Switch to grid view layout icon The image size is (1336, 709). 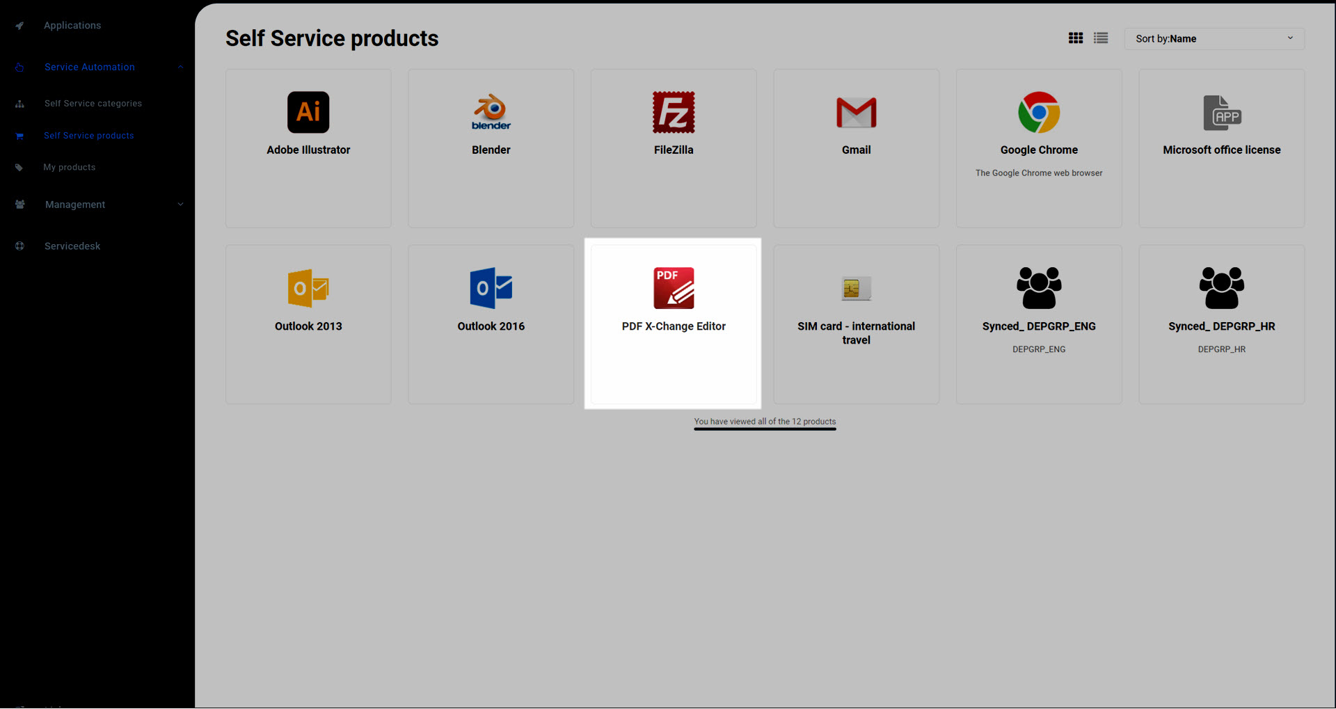[1076, 38]
